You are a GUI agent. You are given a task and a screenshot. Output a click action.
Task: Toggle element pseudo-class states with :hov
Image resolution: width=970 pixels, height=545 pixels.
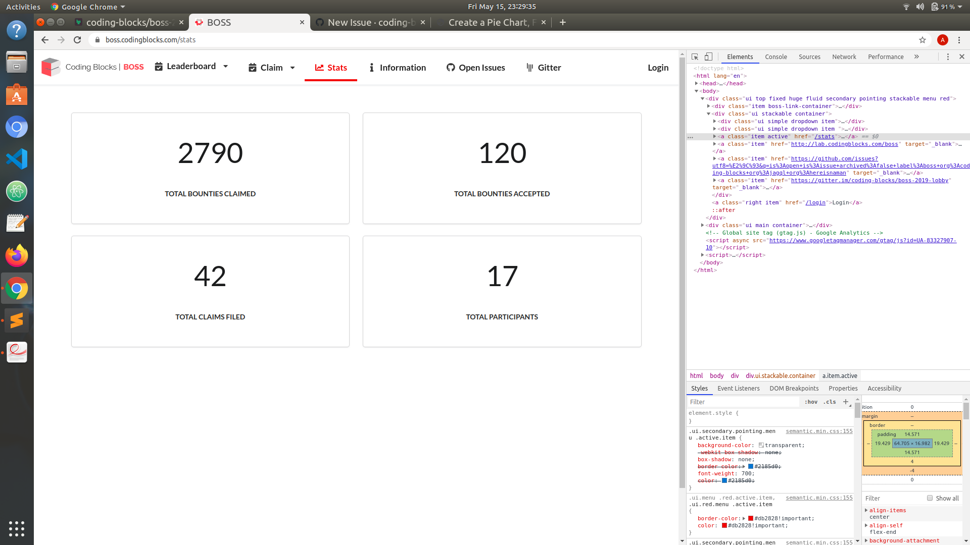(x=811, y=402)
